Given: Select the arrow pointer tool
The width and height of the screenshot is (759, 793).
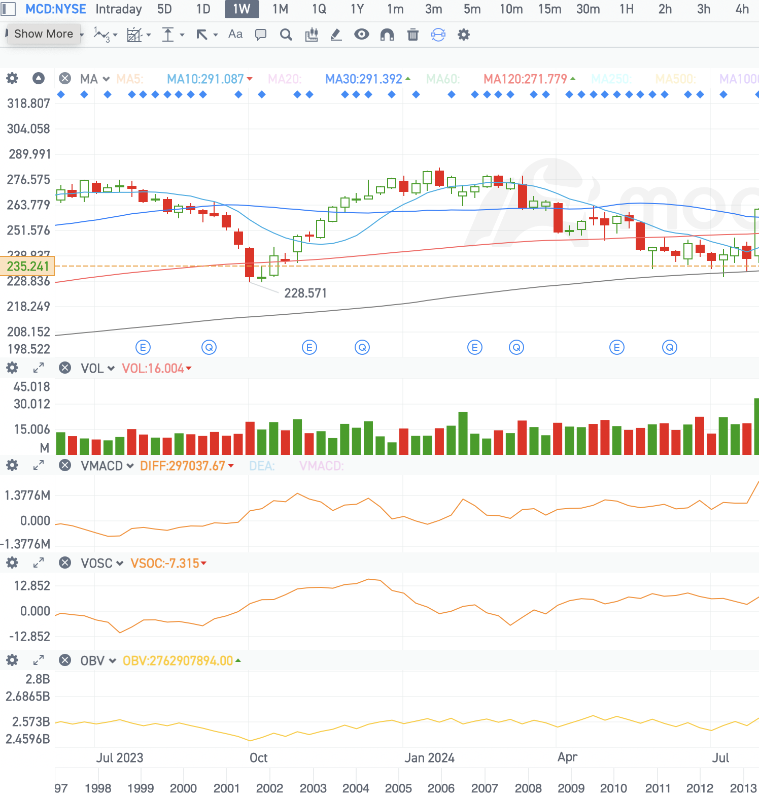Looking at the screenshot, I should pos(202,35).
